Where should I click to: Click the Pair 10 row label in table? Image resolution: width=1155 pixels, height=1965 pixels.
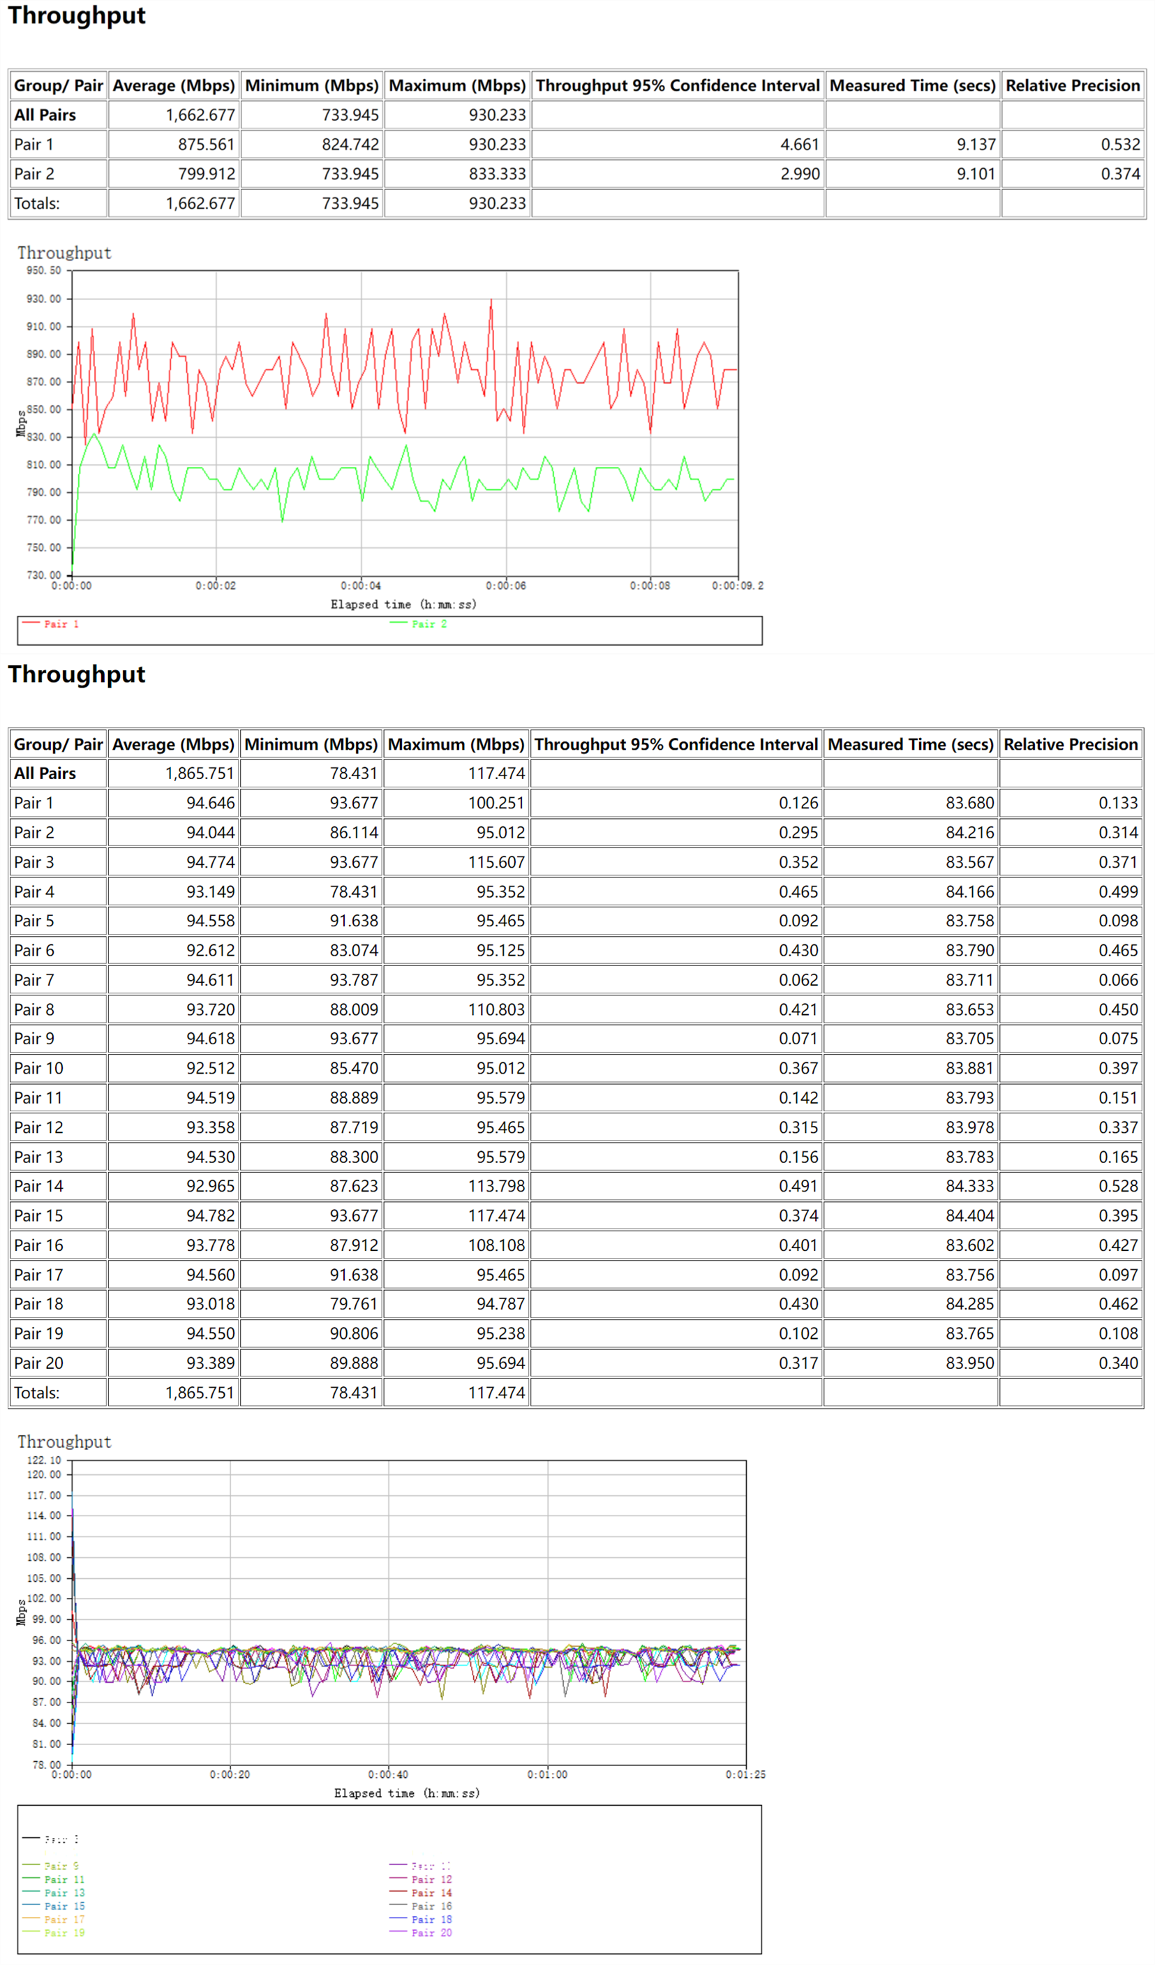pyautogui.click(x=38, y=1068)
